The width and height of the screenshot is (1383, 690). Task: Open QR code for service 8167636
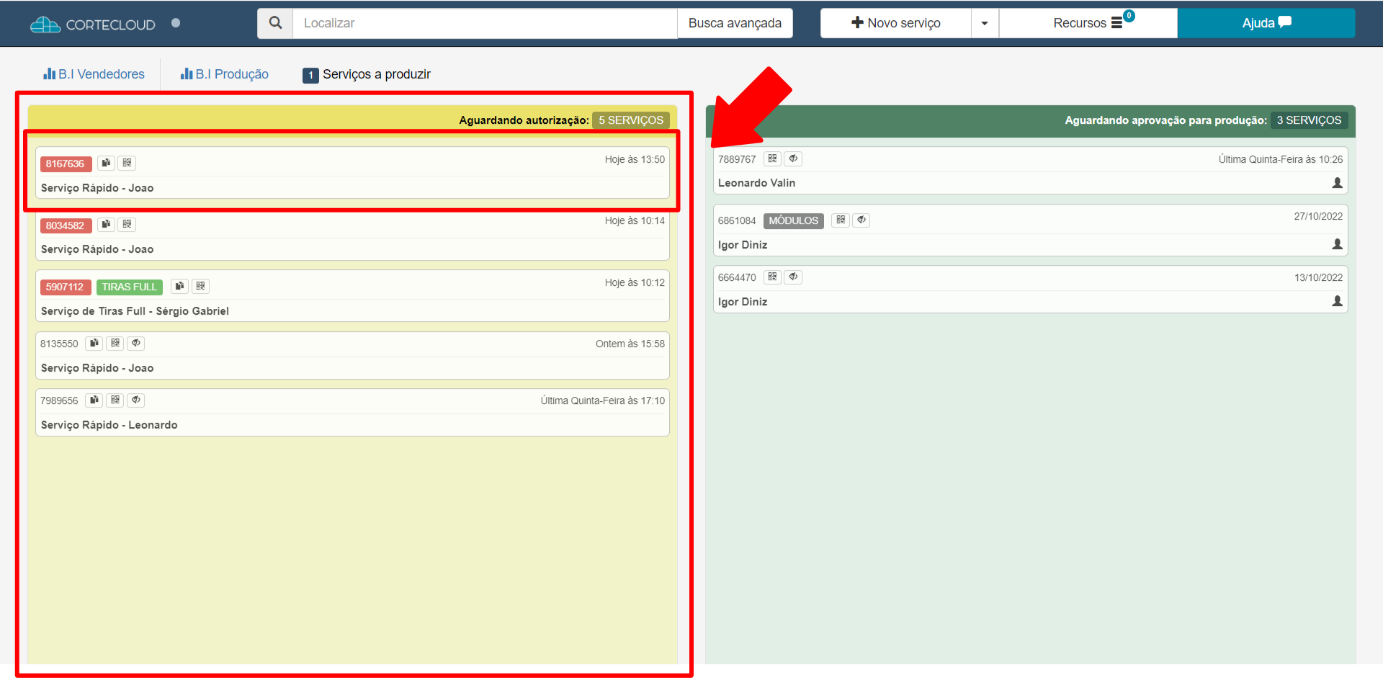tap(127, 163)
